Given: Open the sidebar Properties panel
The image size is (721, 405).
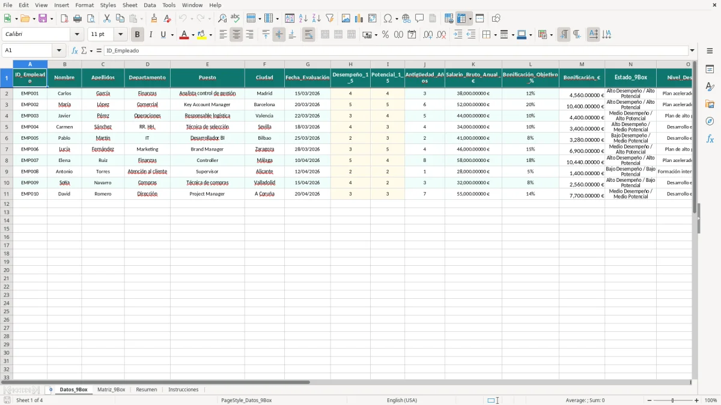Looking at the screenshot, I should click(710, 70).
